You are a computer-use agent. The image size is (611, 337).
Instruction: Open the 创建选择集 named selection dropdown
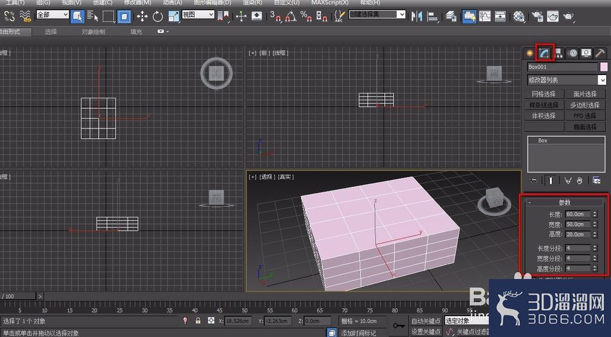tap(377, 15)
